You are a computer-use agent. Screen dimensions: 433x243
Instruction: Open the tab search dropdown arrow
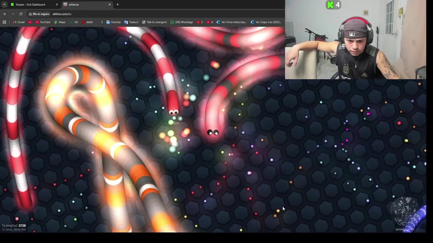pos(4,4)
